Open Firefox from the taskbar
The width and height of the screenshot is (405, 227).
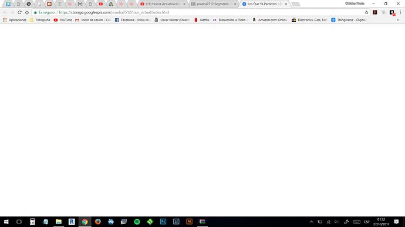pyautogui.click(x=97, y=222)
